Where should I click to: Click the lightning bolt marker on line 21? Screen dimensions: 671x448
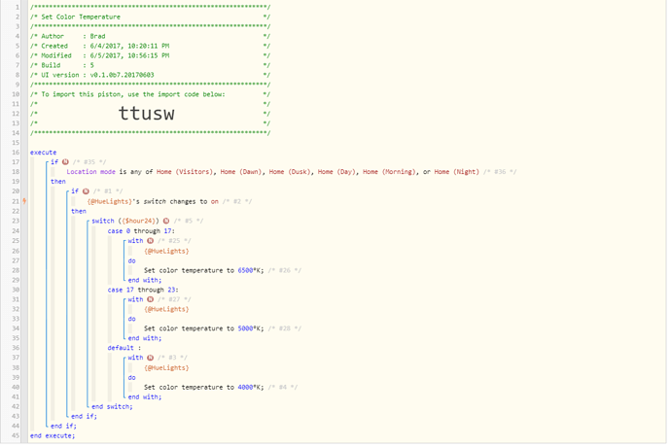point(24,201)
